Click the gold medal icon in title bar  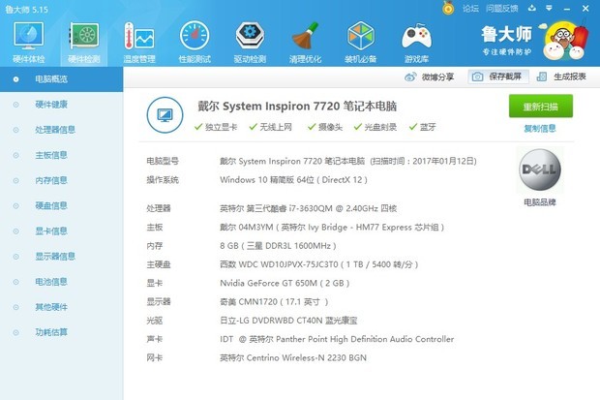[448, 8]
